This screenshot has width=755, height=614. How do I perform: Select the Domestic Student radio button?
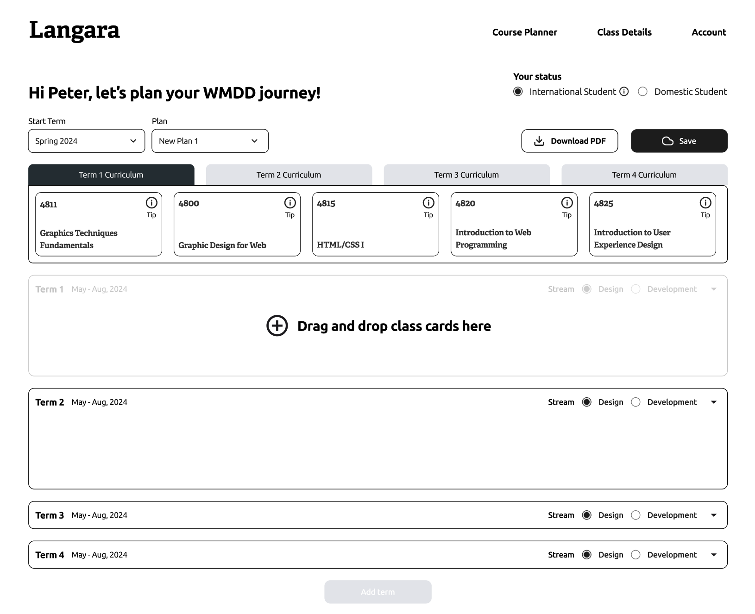point(642,92)
